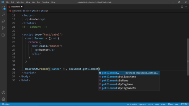This screenshot has width=189, height=106.
Task: Click UTF-8 encoding selector
Action: pos(151,104)
